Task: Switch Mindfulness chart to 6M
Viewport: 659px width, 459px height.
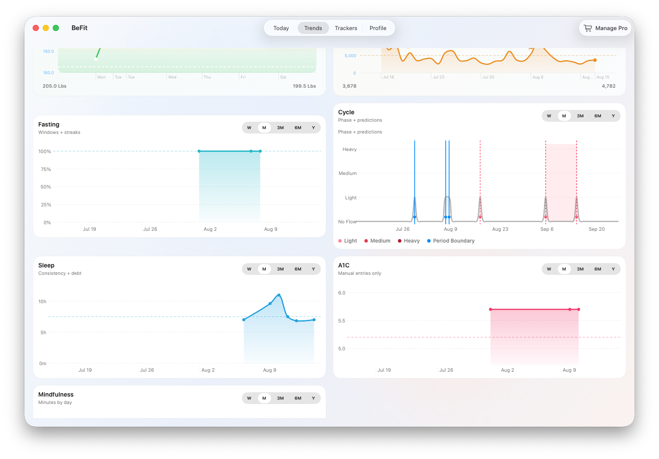Action: [298, 398]
